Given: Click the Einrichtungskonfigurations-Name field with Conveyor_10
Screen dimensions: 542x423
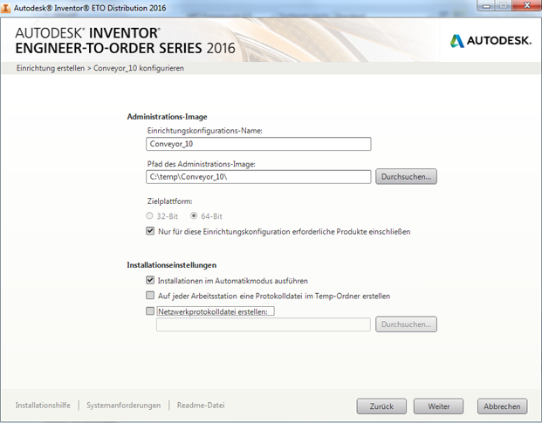Looking at the screenshot, I should tap(258, 144).
